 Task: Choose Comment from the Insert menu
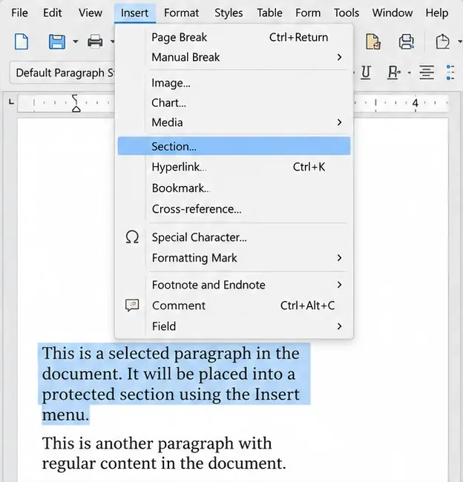[234, 306]
